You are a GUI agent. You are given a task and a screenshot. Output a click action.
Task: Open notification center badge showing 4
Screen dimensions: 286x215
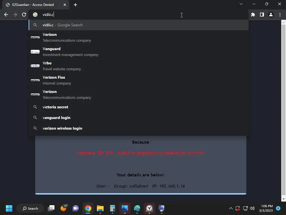[278, 208]
